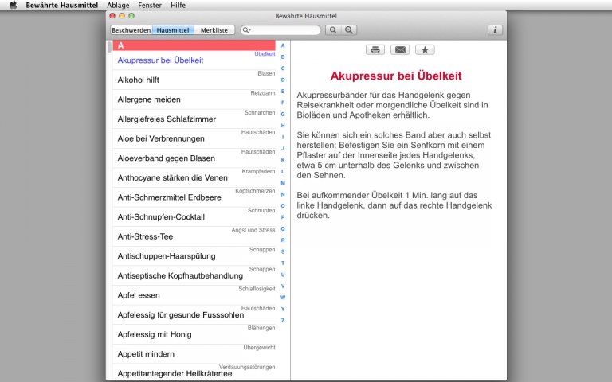The image size is (612, 382).
Task: Open the Ablage menu
Action: 118,5
